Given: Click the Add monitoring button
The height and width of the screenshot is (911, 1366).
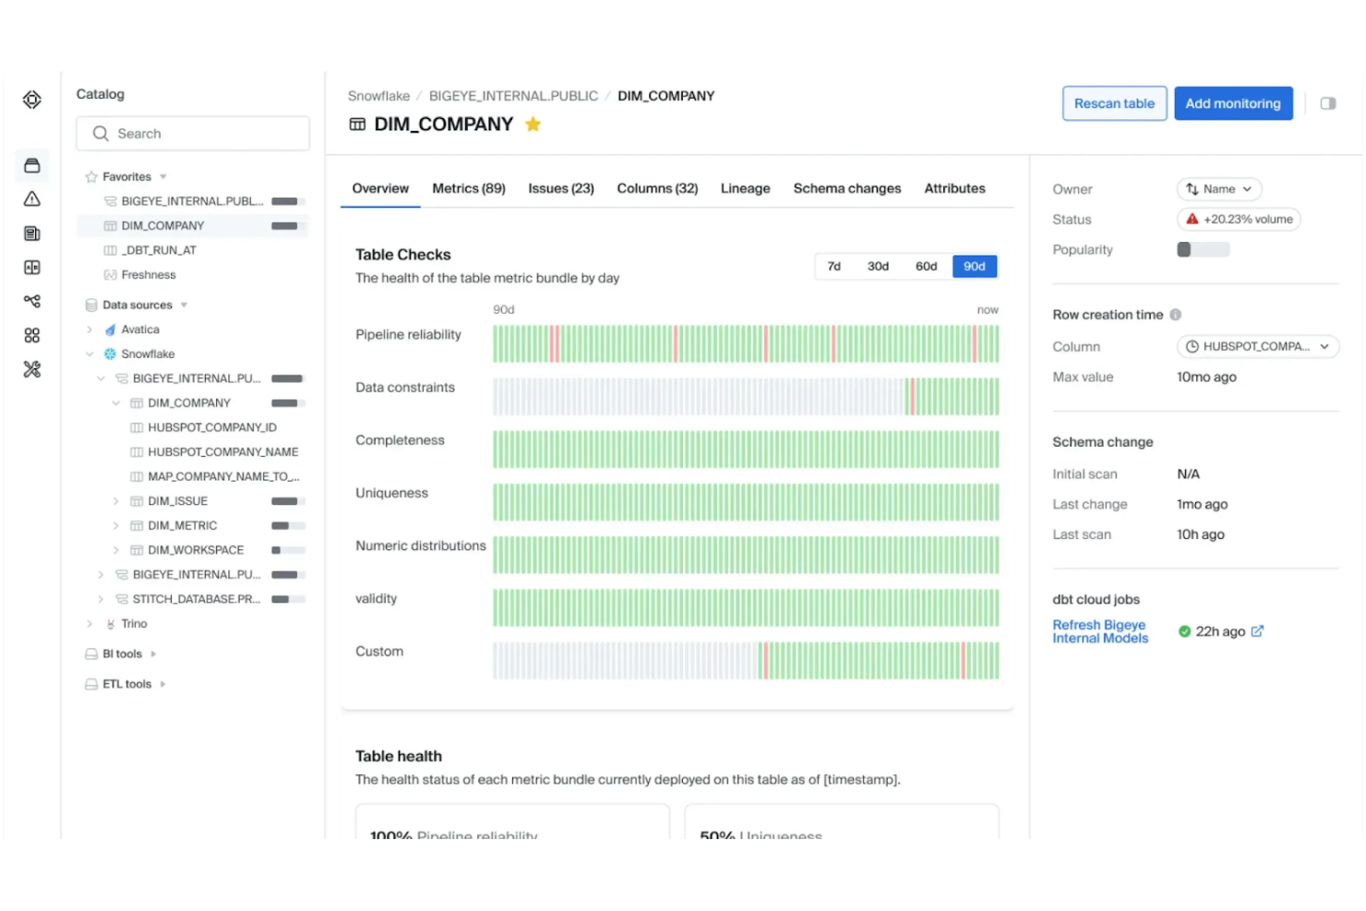Looking at the screenshot, I should [x=1233, y=103].
